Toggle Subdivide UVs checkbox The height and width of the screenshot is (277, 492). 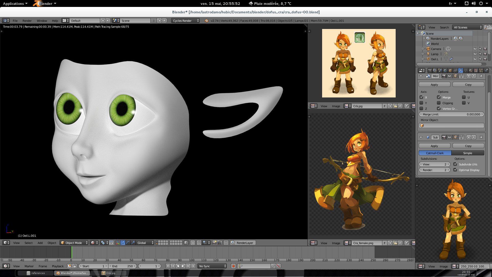tap(455, 164)
